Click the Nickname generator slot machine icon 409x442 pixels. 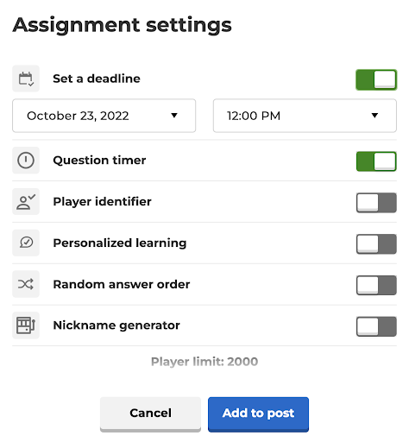[x=26, y=325]
